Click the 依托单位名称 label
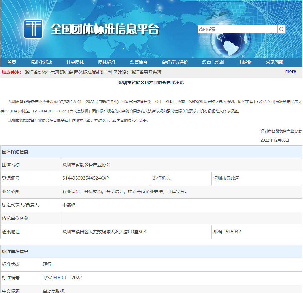Viewport: 303px width, 293px height. [x=15, y=218]
